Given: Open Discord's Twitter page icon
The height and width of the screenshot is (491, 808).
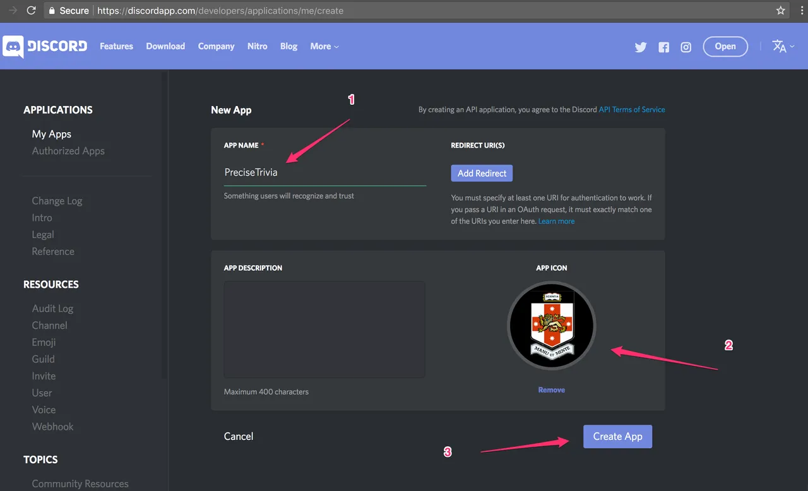Looking at the screenshot, I should (x=641, y=47).
